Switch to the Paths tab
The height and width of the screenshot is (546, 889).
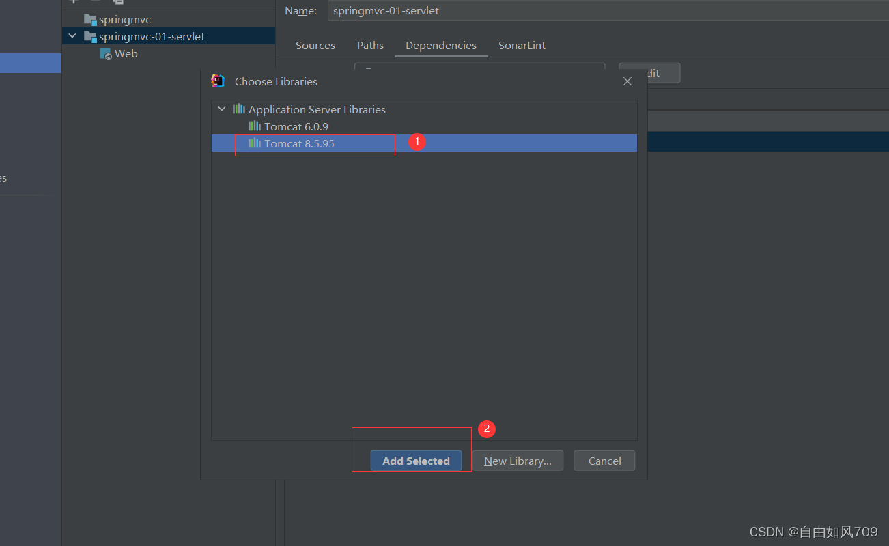click(x=370, y=46)
